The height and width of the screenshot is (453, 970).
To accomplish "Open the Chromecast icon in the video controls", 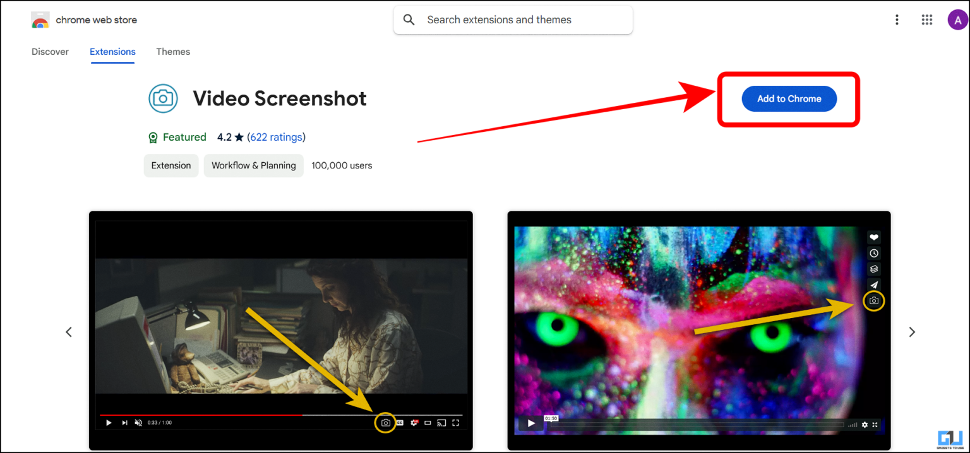I will (x=442, y=422).
